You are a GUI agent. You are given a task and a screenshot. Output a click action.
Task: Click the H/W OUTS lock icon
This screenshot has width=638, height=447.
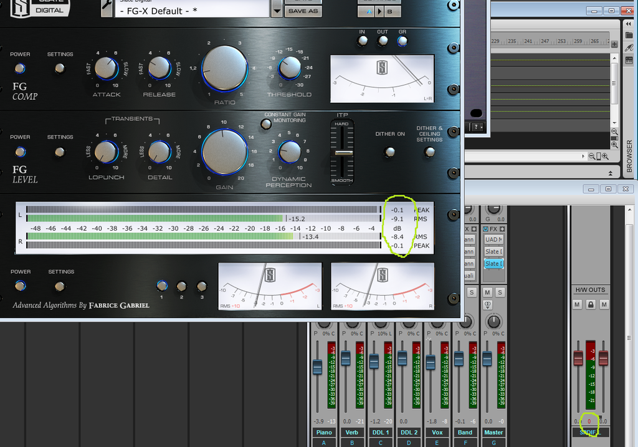(x=590, y=304)
